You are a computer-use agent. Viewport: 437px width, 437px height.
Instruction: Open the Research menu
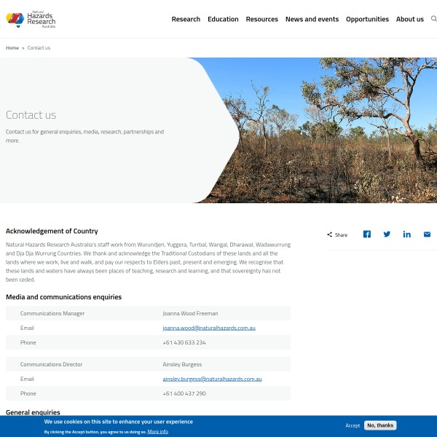pyautogui.click(x=186, y=19)
